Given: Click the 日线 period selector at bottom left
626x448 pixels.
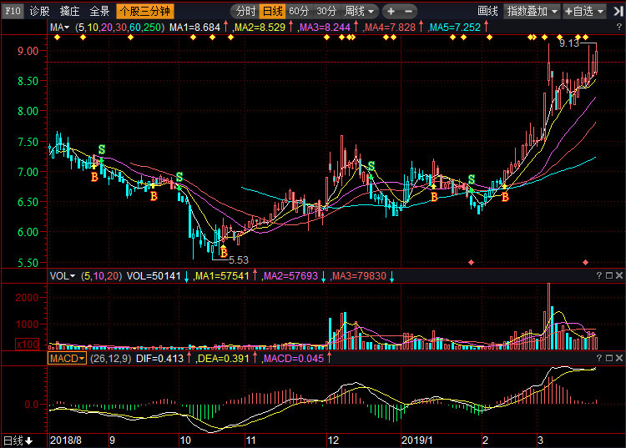Looking at the screenshot, I should coord(17,440).
